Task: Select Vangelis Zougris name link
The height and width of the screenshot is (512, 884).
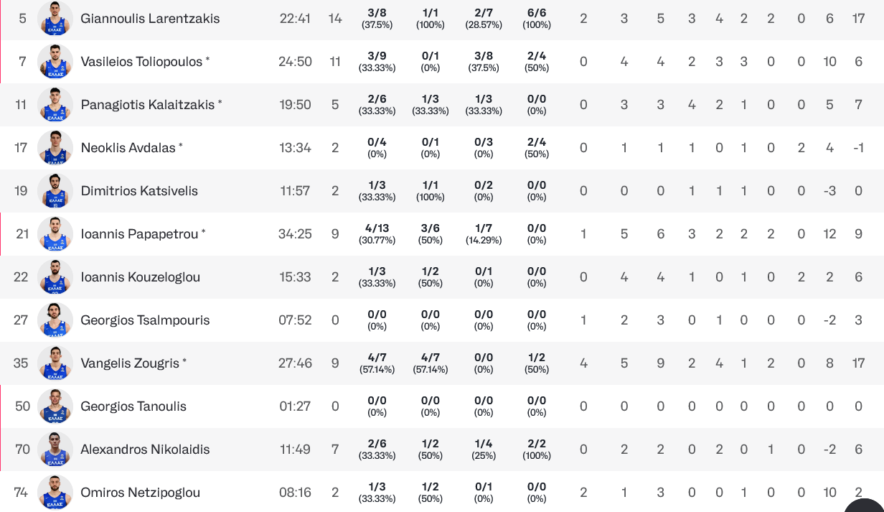Action: click(130, 363)
